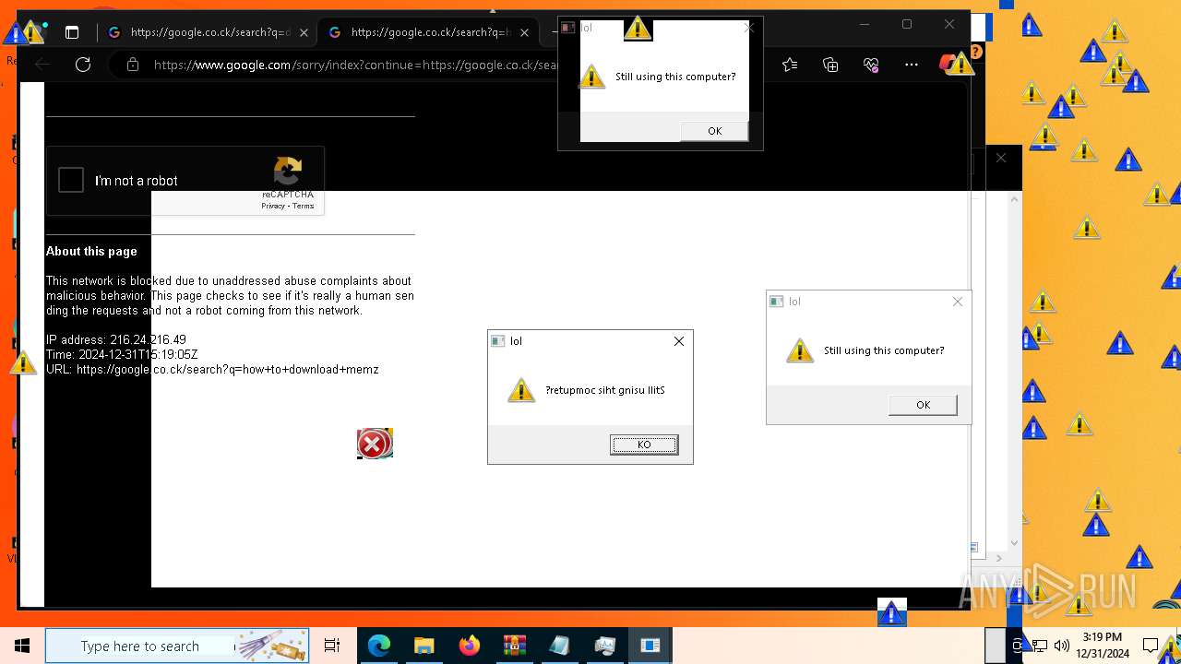Open the Favorites star icon
The height and width of the screenshot is (664, 1181).
(x=790, y=64)
